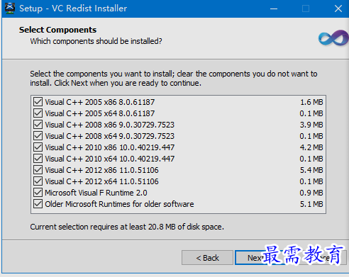
Task: Select the 'Visual C++ 2012 x64 11.0.51106' label
Action: [x=101, y=181]
